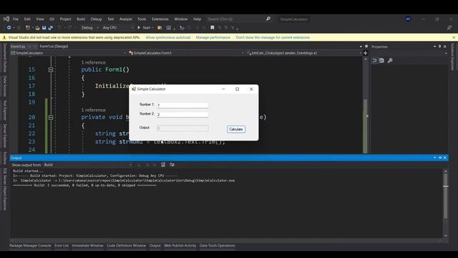Click the open file folder icon in toolbar

point(37,28)
